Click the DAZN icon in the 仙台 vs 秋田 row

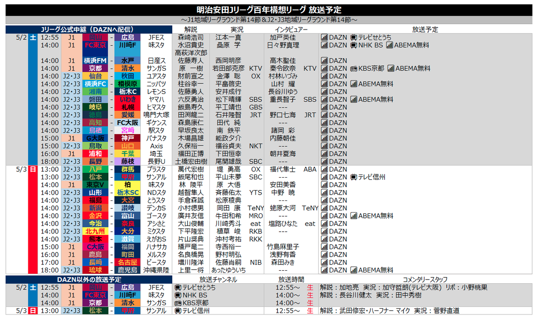325,76
